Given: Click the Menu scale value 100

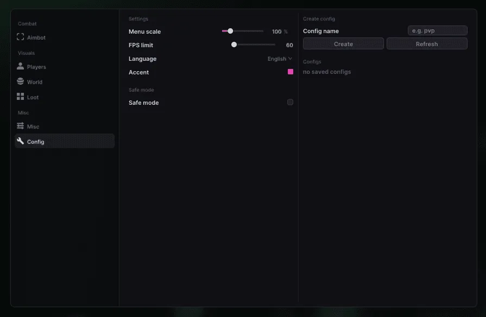Looking at the screenshot, I should click(277, 31).
